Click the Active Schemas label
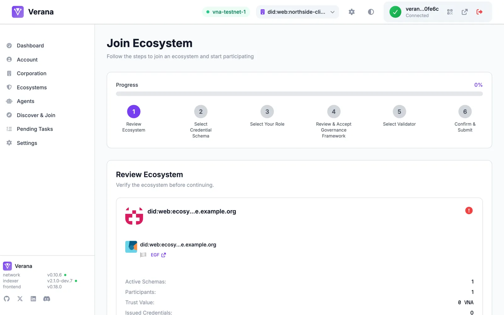The image size is (504, 315). click(x=146, y=282)
